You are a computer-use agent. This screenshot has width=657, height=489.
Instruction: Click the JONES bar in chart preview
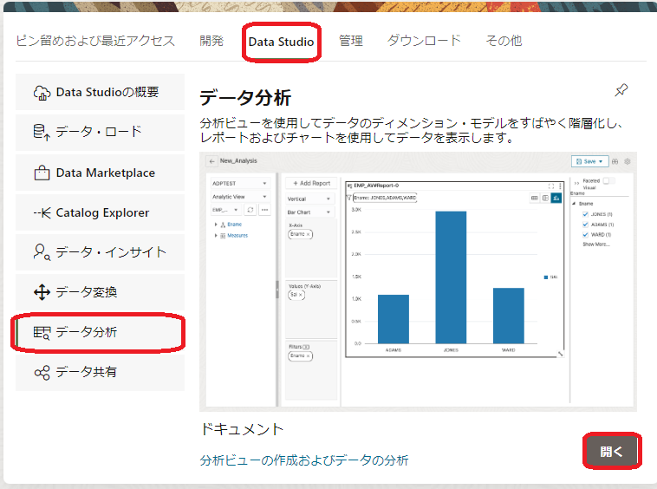[x=451, y=276]
